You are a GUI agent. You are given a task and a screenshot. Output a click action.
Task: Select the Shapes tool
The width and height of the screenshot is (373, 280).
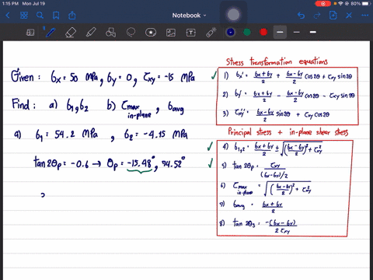coord(110,33)
